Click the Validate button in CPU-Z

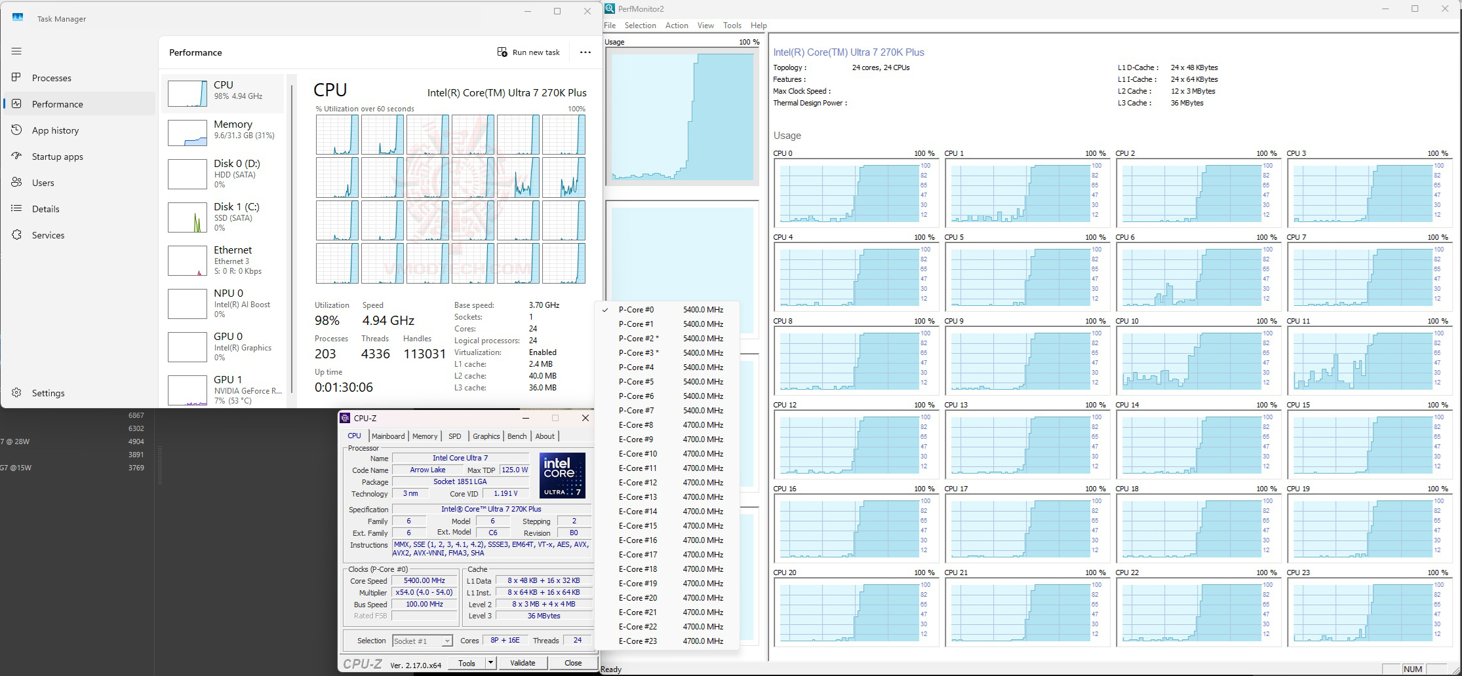tap(523, 663)
